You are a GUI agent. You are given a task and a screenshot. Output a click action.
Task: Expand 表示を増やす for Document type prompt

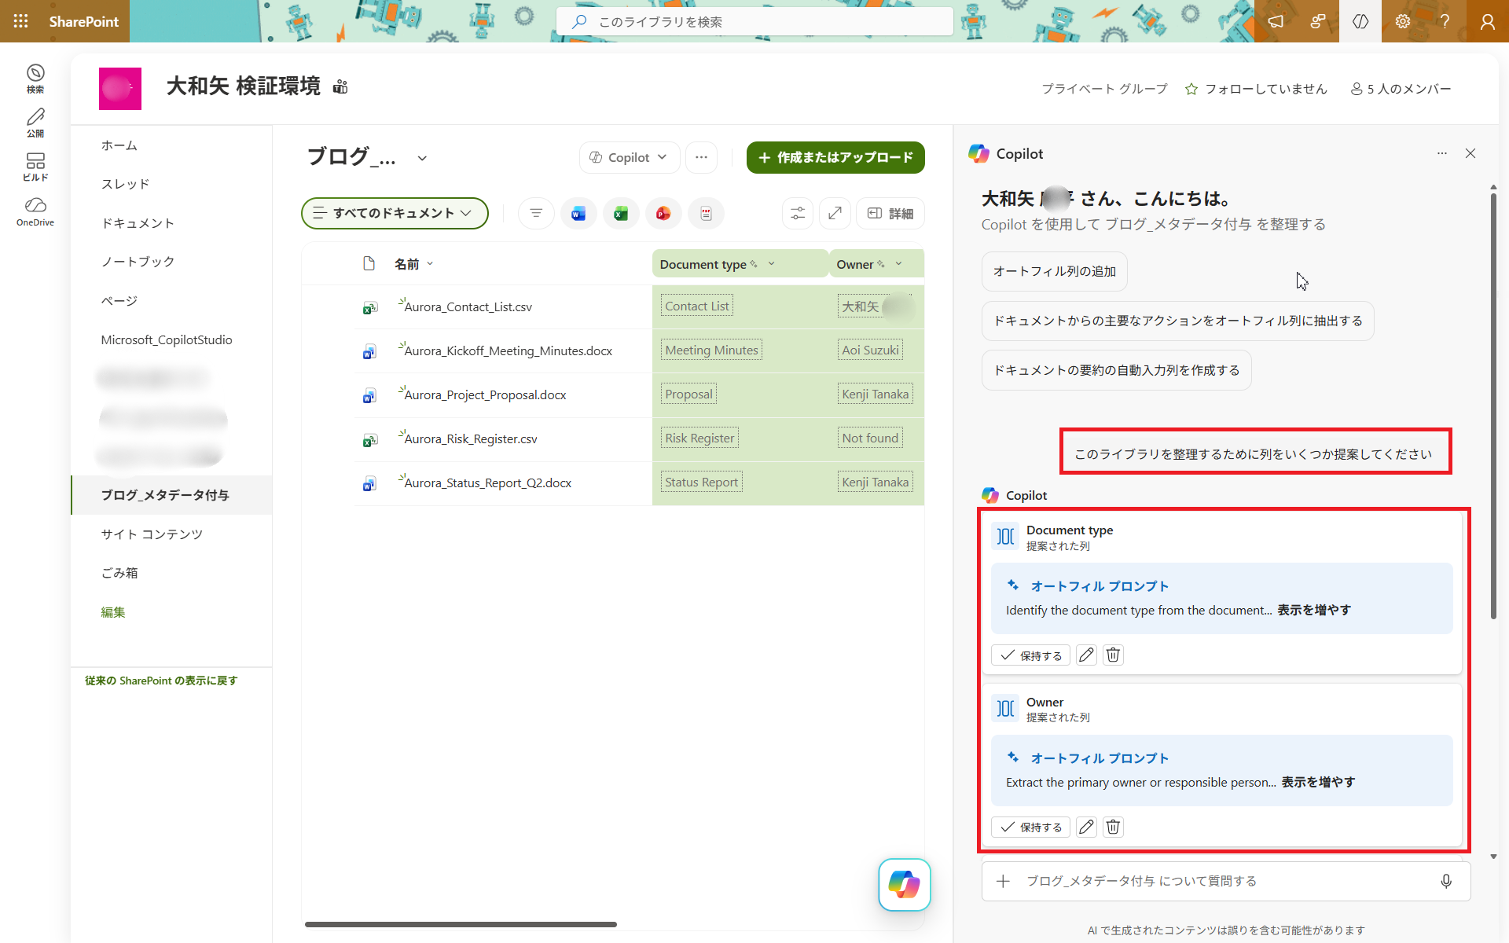pos(1313,610)
